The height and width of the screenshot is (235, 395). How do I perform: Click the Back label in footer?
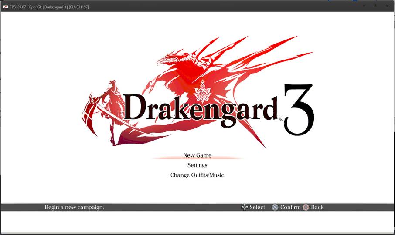(x=317, y=207)
